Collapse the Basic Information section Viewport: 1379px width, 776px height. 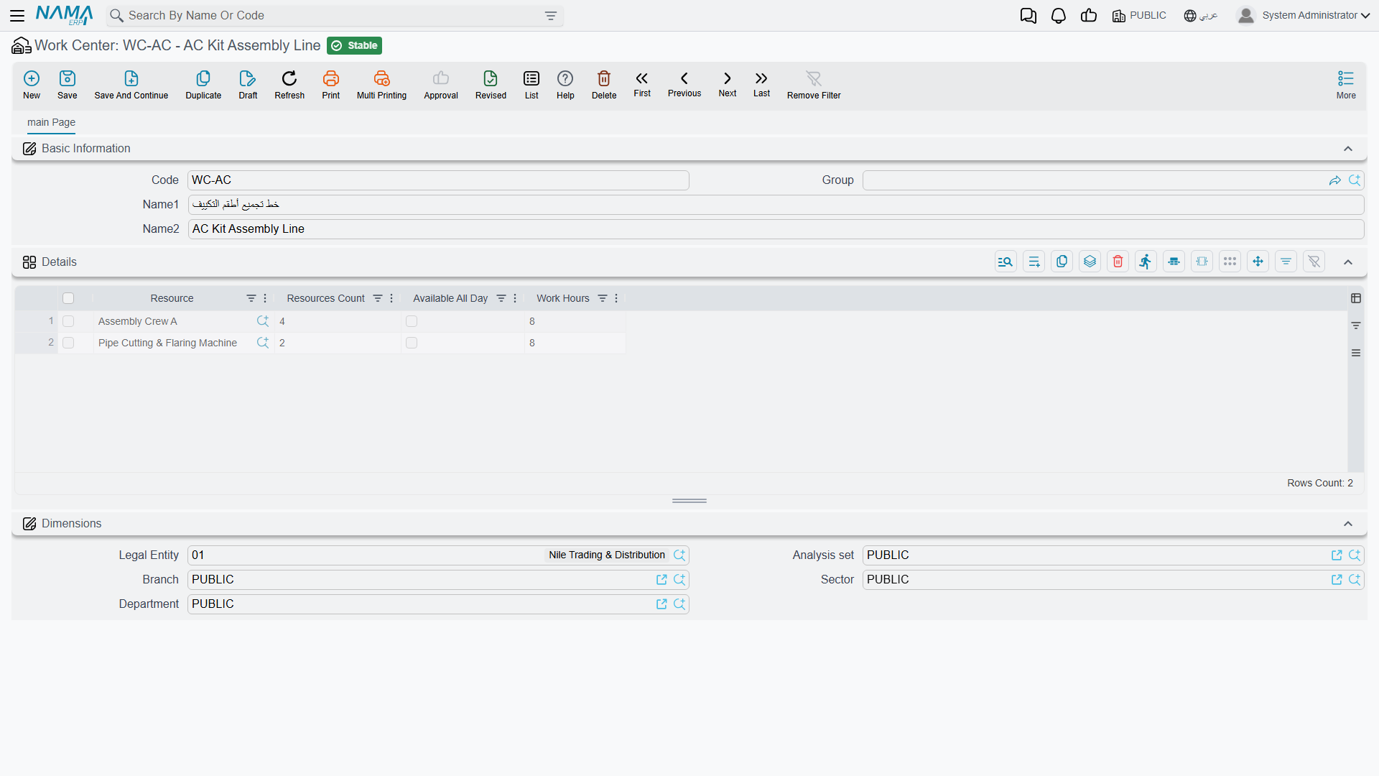tap(1348, 149)
